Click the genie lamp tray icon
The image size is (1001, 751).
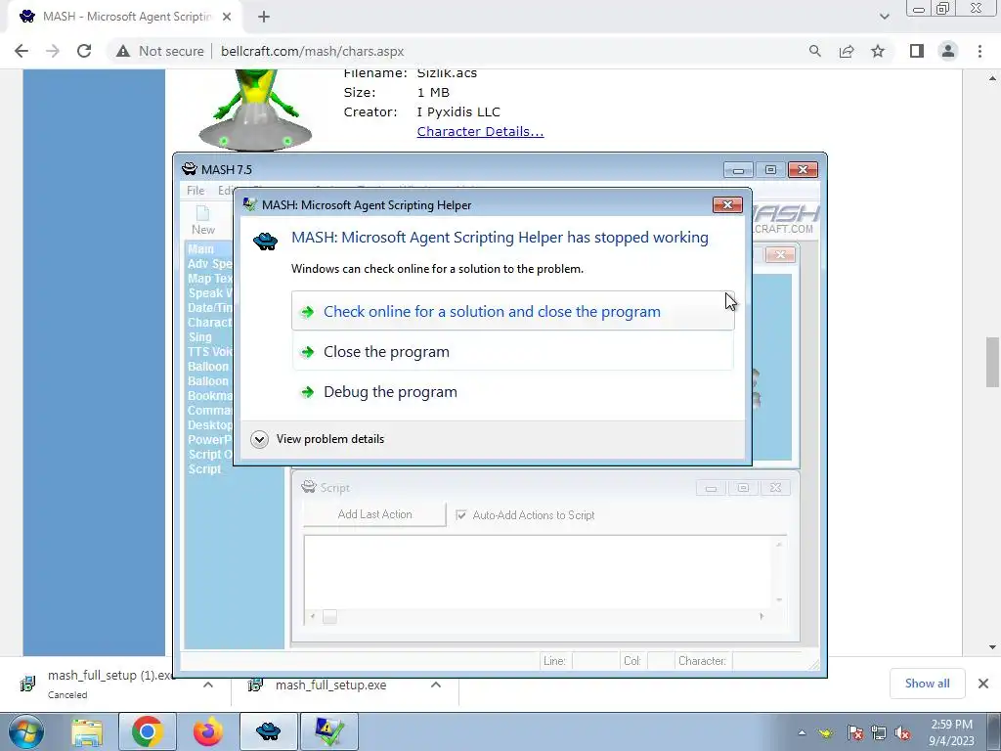click(x=827, y=732)
